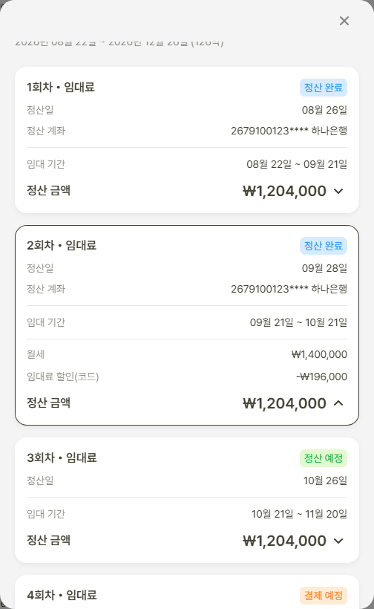Click the 월세 ₩1,400,000 amount
The height and width of the screenshot is (609, 374).
pos(319,354)
